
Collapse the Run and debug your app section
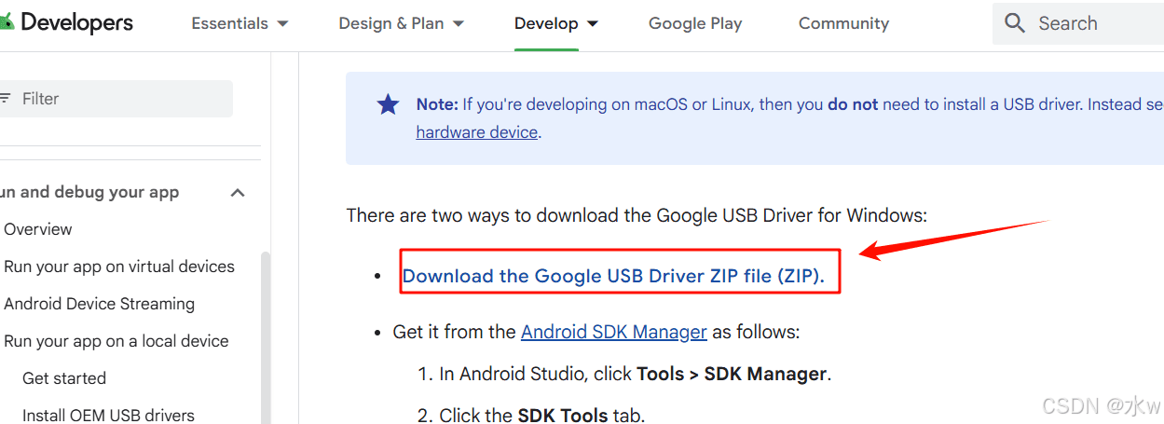click(x=238, y=192)
